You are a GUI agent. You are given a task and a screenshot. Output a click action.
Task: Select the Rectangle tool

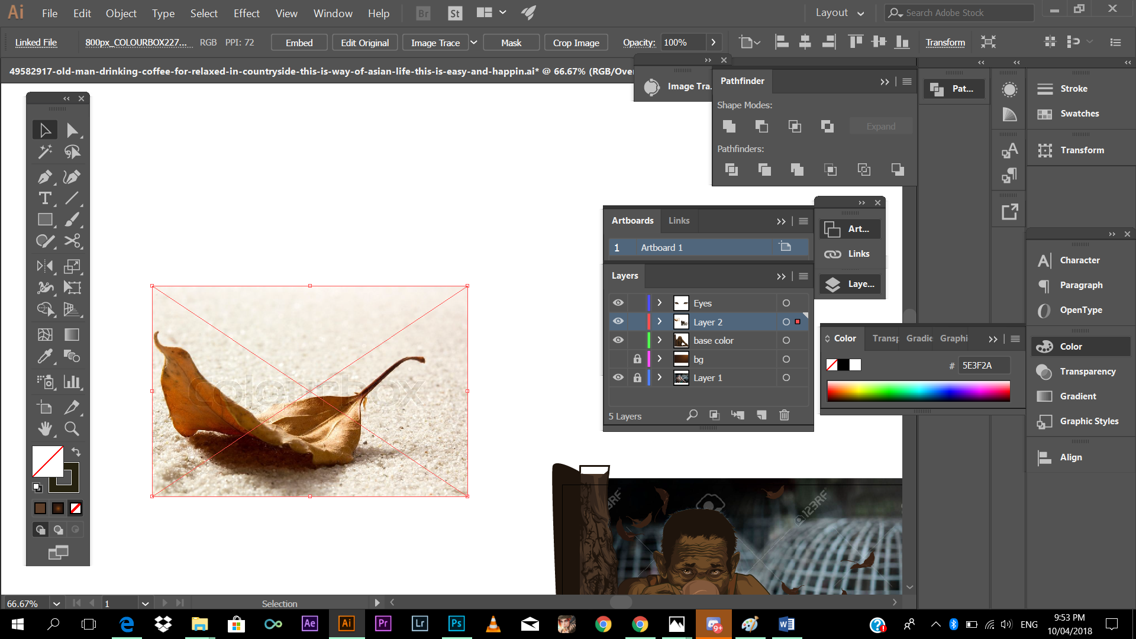(45, 220)
